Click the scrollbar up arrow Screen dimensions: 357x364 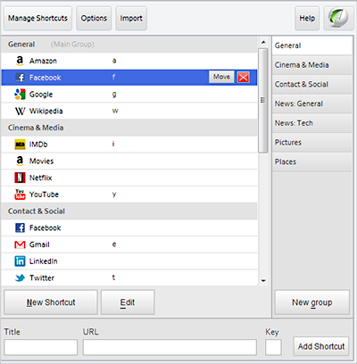pos(263,43)
